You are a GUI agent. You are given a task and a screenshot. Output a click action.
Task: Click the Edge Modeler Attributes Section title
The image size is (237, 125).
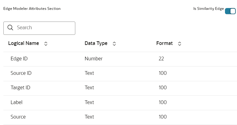32,9
